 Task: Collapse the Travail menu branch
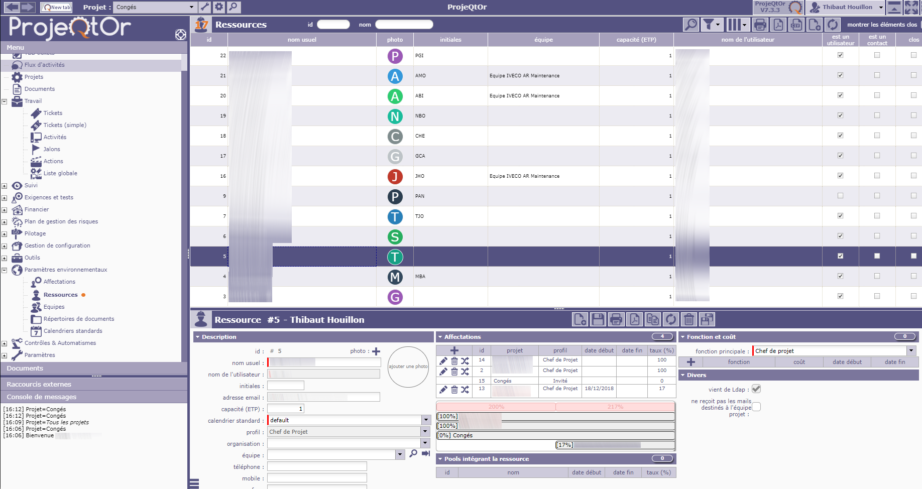(x=5, y=101)
